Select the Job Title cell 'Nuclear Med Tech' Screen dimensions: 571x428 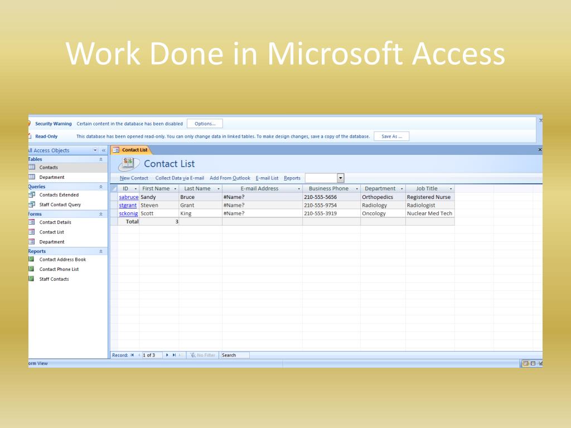(430, 213)
